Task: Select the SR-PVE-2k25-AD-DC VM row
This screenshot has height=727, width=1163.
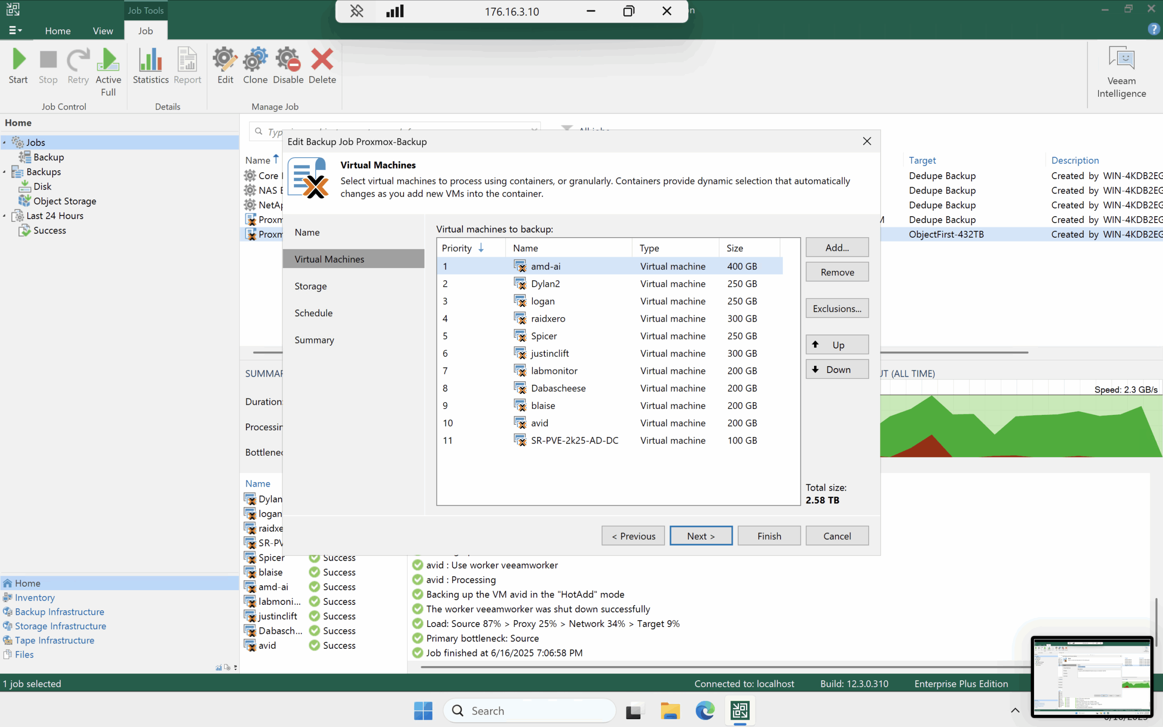Action: pos(609,440)
